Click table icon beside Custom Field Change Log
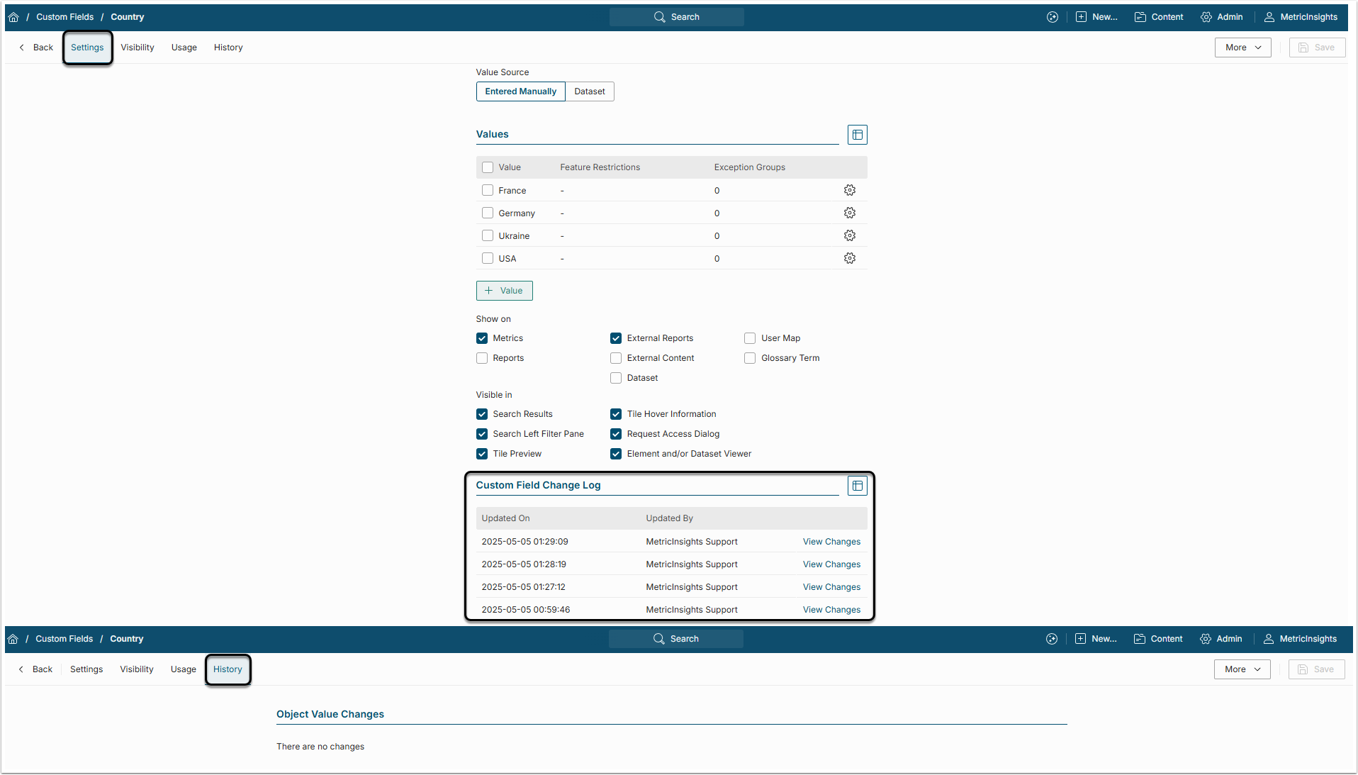Screen dimensions: 1358x775 (857, 486)
